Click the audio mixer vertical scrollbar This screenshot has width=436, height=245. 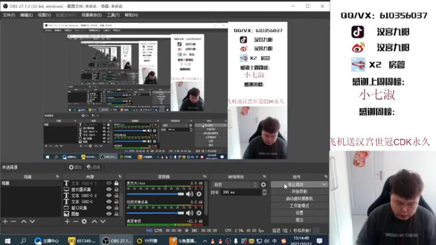[206, 198]
